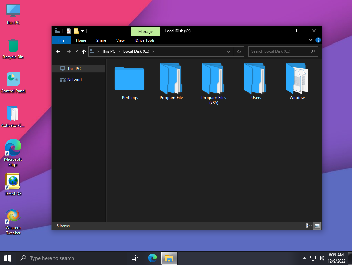352x265 pixels.
Task: Select the Windows folder icon
Action: click(298, 79)
